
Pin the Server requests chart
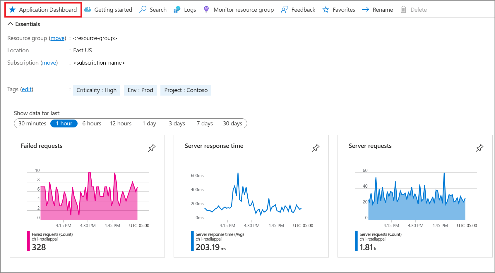[x=479, y=148]
